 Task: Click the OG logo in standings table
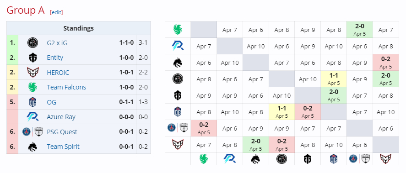coord(32,102)
